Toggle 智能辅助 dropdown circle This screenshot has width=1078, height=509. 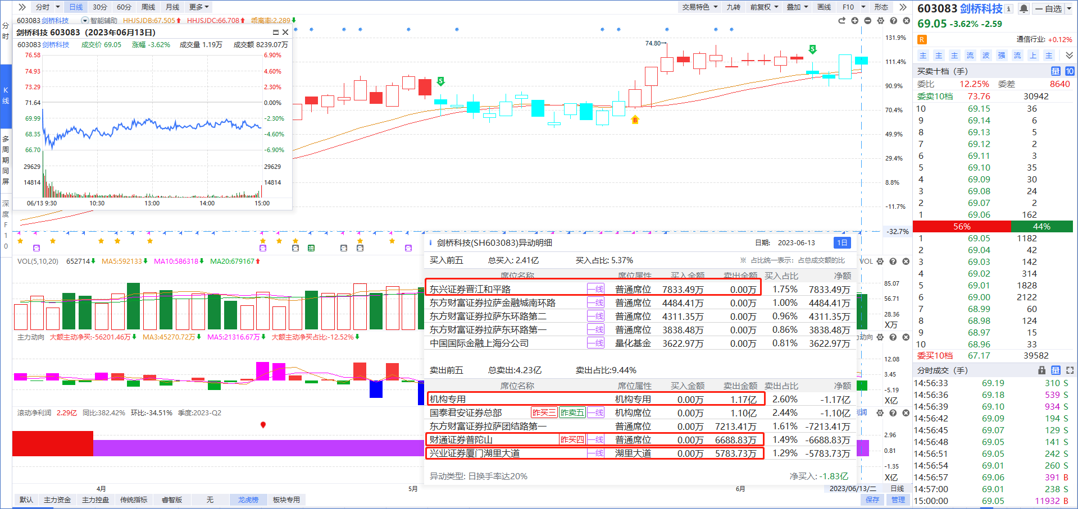click(85, 21)
